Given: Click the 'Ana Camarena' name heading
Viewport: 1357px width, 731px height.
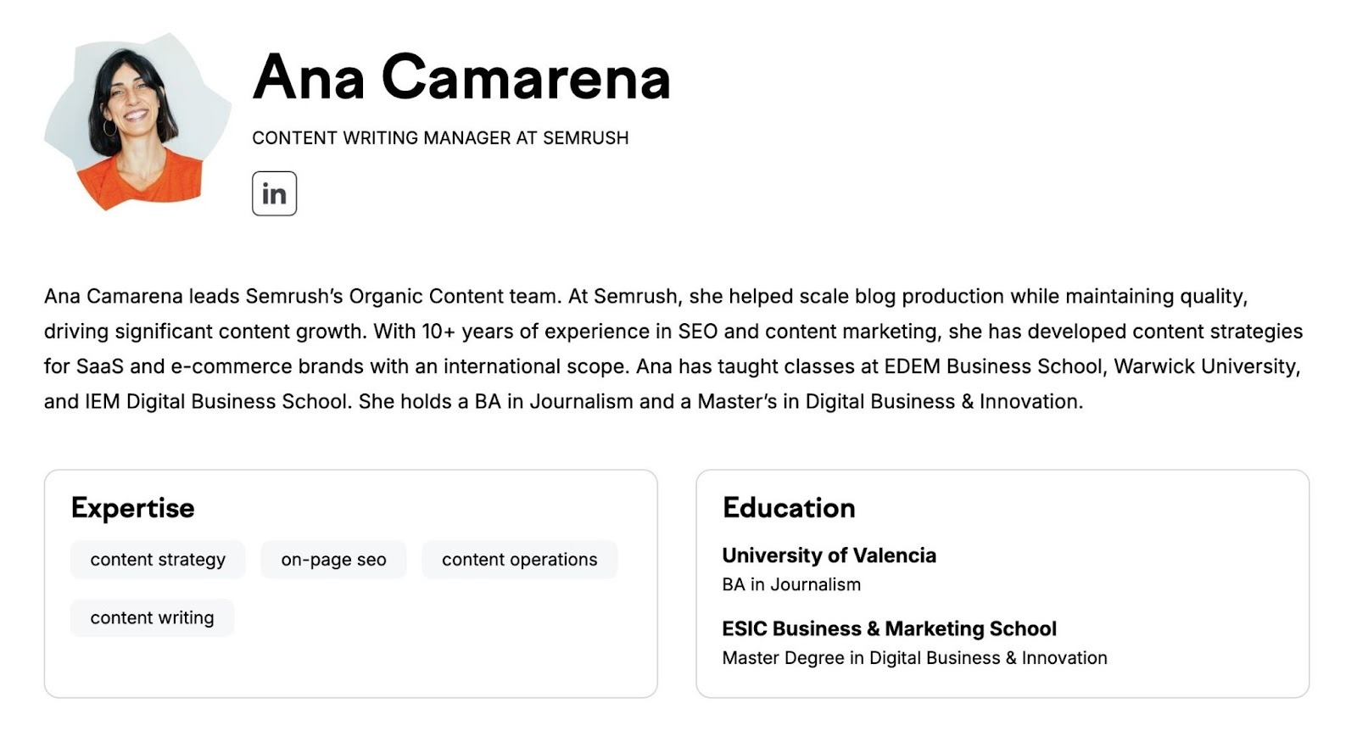Looking at the screenshot, I should [462, 78].
